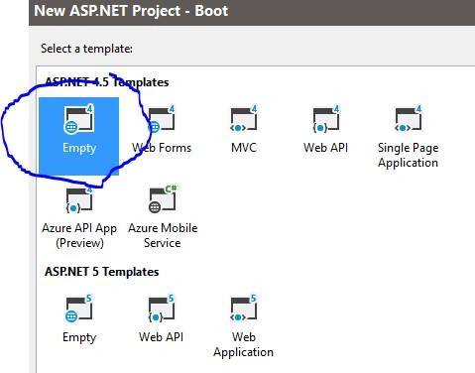Viewport: 475px width, 373px height.
Task: Click the 'New ASP.NET Project - Boot' title bar
Action: (252, 12)
